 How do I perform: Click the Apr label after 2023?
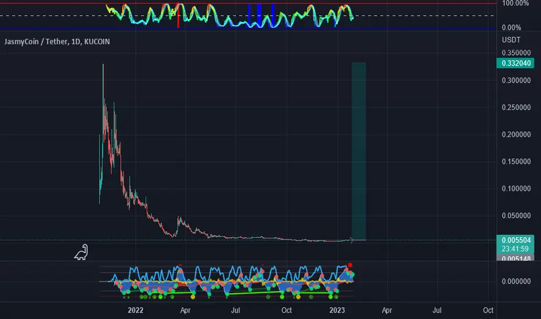(387, 310)
